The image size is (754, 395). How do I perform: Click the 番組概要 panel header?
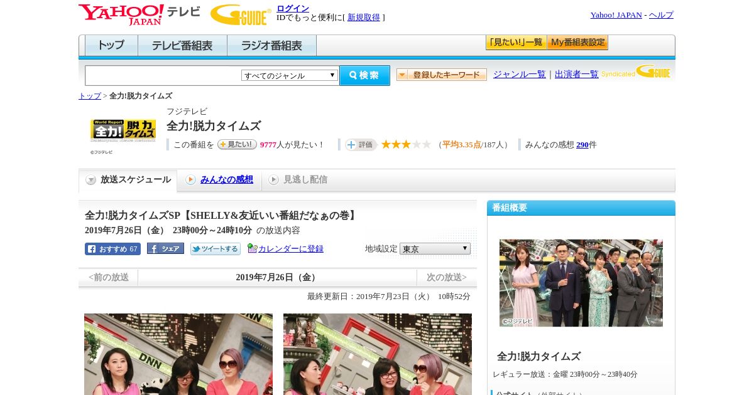(581, 208)
